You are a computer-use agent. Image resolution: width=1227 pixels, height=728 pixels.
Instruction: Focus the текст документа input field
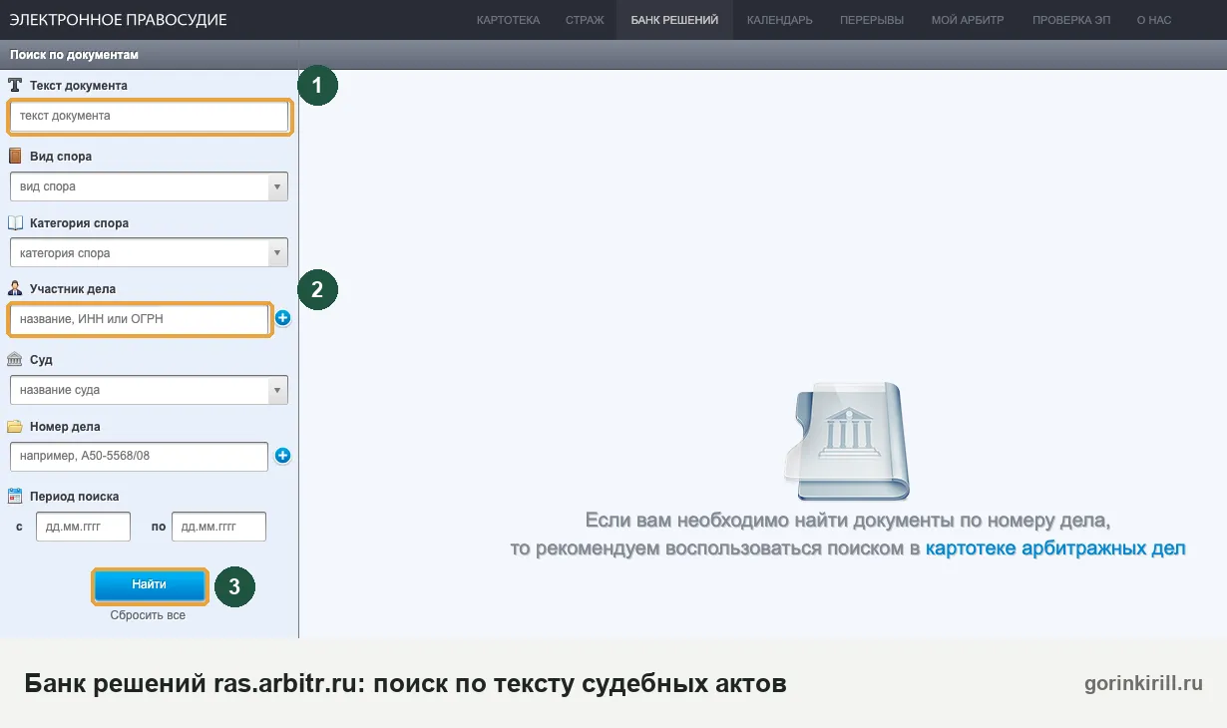click(x=150, y=117)
